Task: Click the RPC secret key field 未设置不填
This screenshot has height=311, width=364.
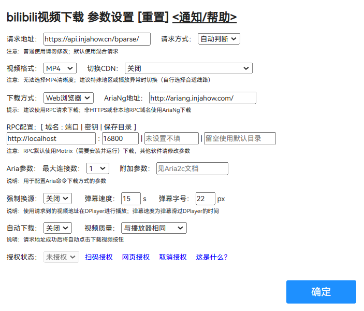Action: pyautogui.click(x=171, y=139)
